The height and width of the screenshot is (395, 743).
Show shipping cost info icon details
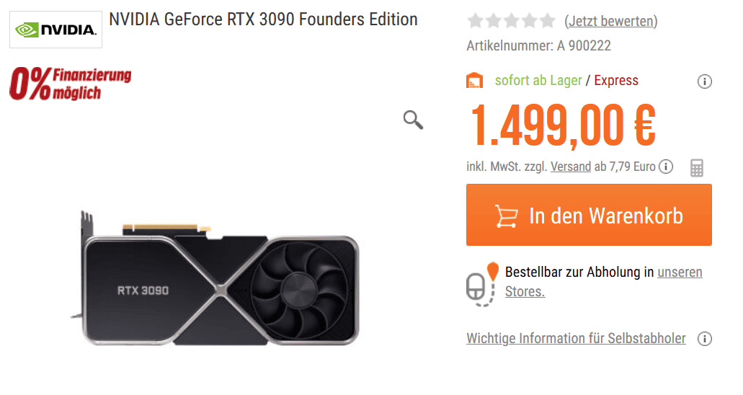(x=667, y=167)
